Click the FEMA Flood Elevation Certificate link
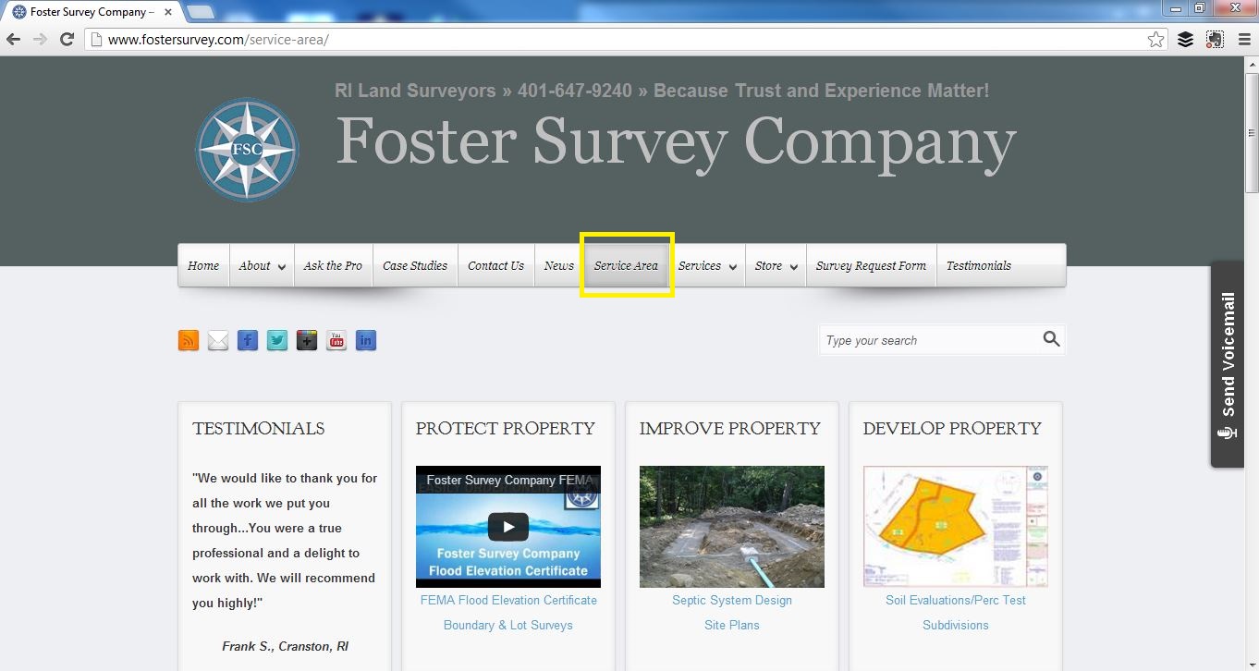1259x671 pixels. click(508, 600)
